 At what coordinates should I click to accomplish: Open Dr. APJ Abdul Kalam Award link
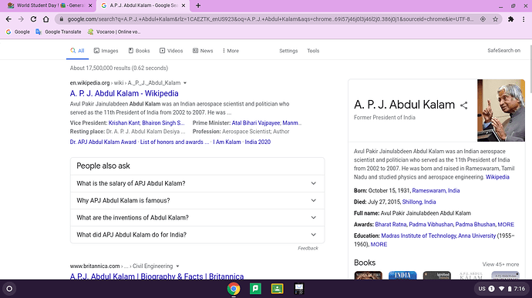(103, 142)
